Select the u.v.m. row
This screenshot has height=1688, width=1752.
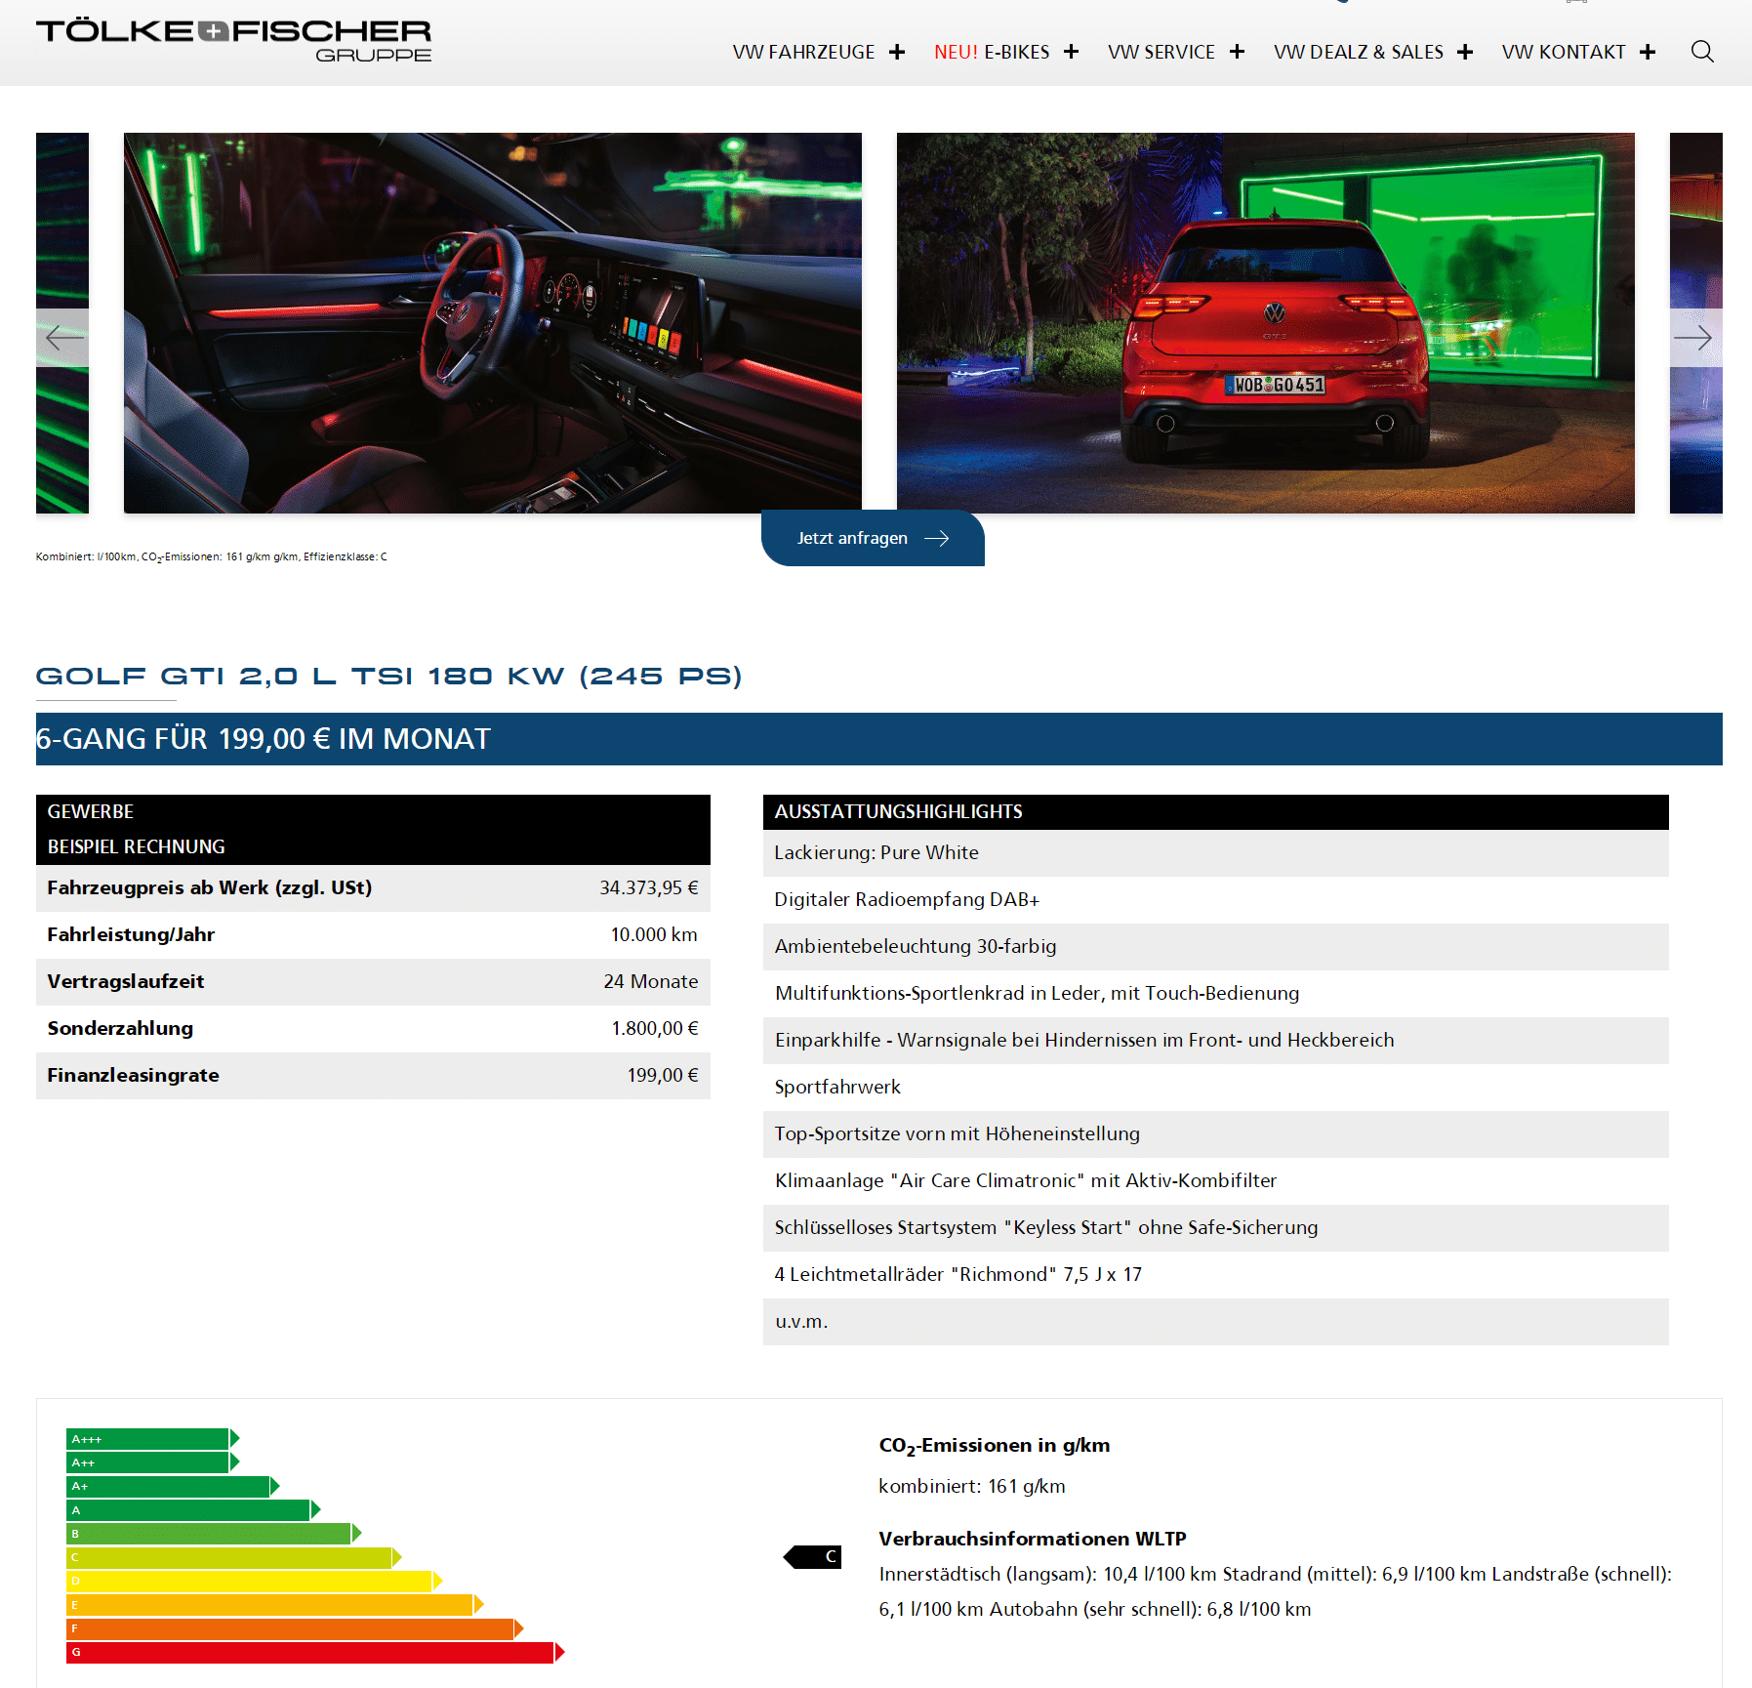(x=1216, y=1322)
